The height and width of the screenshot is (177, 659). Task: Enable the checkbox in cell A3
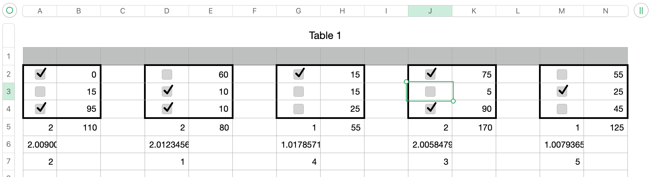pos(40,92)
